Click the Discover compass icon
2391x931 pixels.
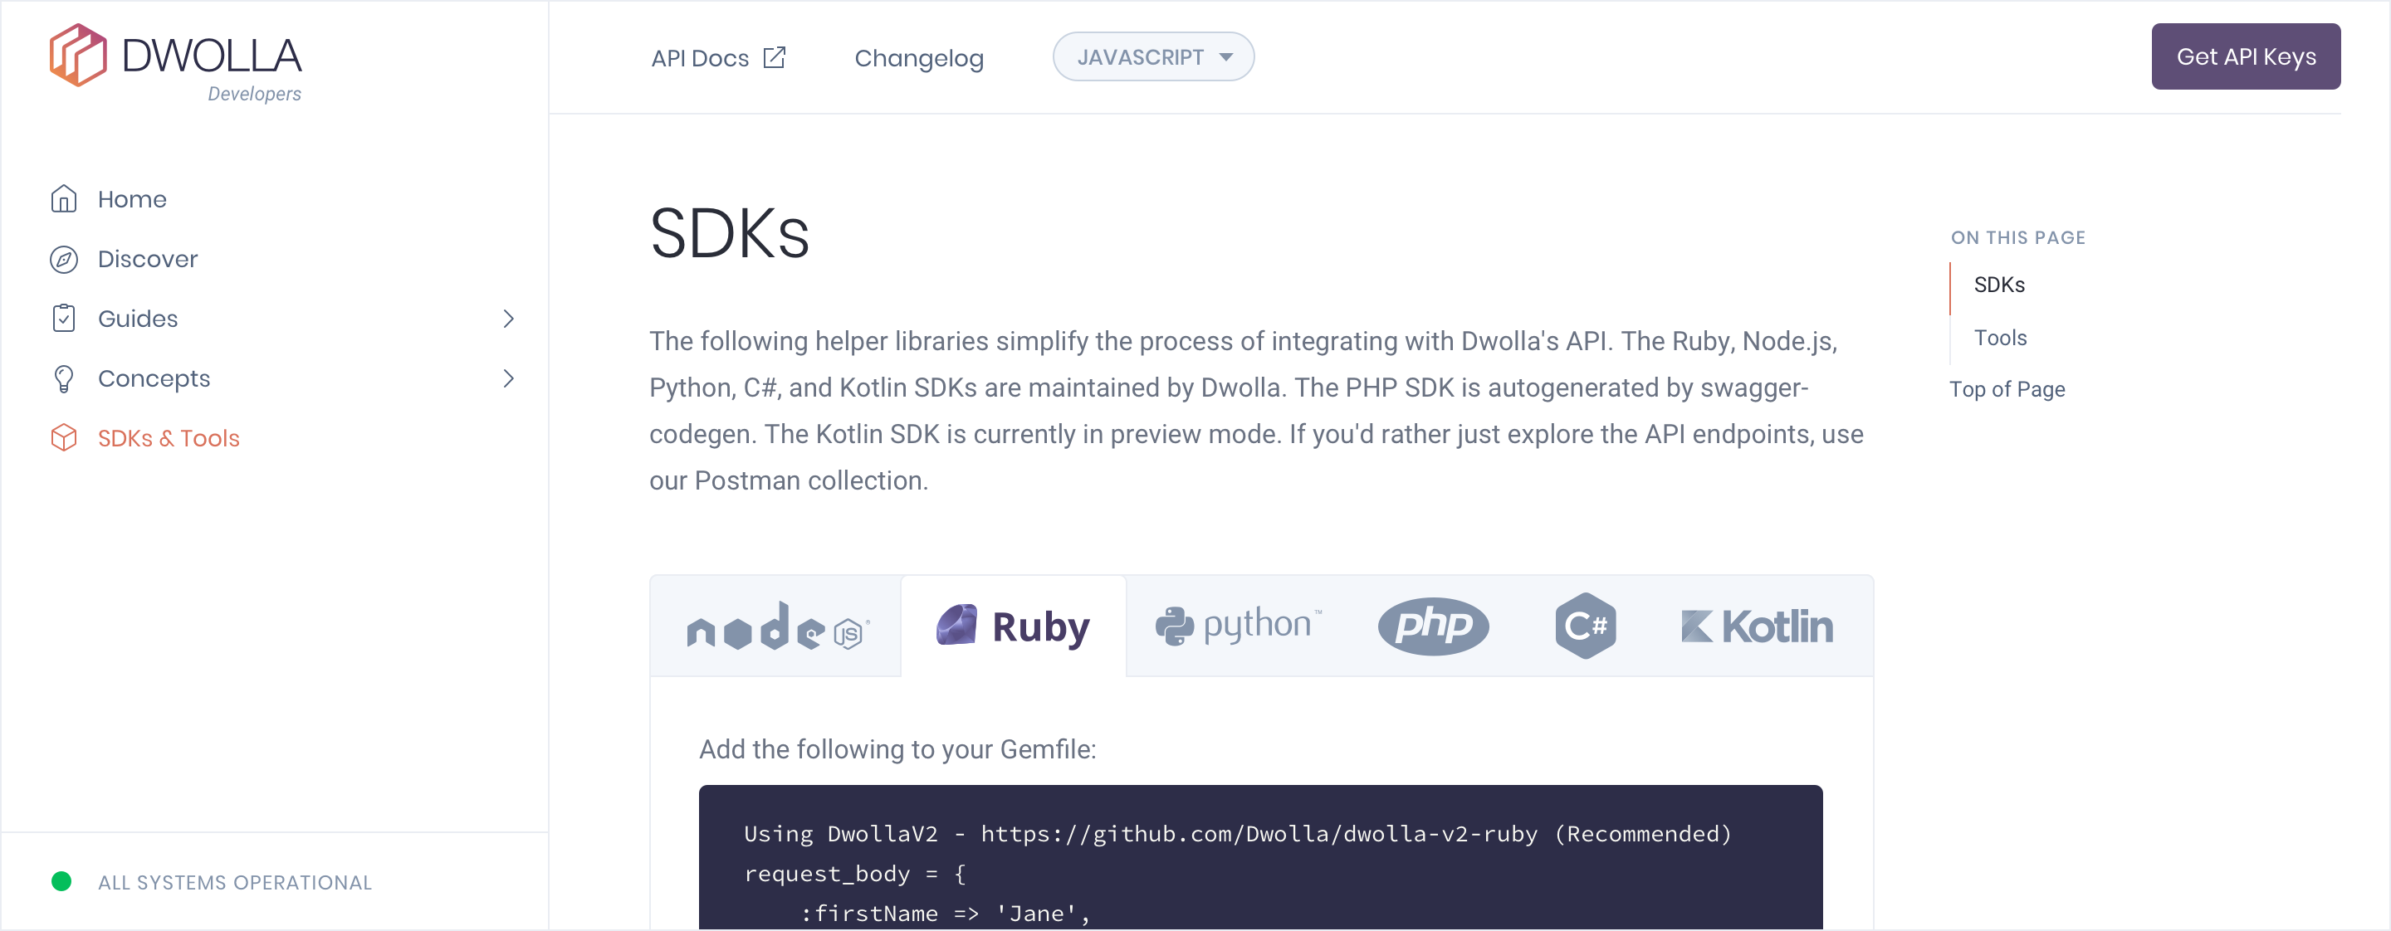(63, 259)
